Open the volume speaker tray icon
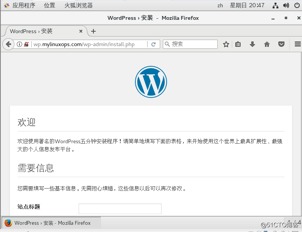The width and height of the screenshot is (302, 232). click(286, 5)
